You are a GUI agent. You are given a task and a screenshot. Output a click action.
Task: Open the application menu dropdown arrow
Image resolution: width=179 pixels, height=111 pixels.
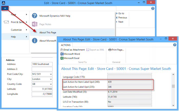pyautogui.click(x=5, y=8)
